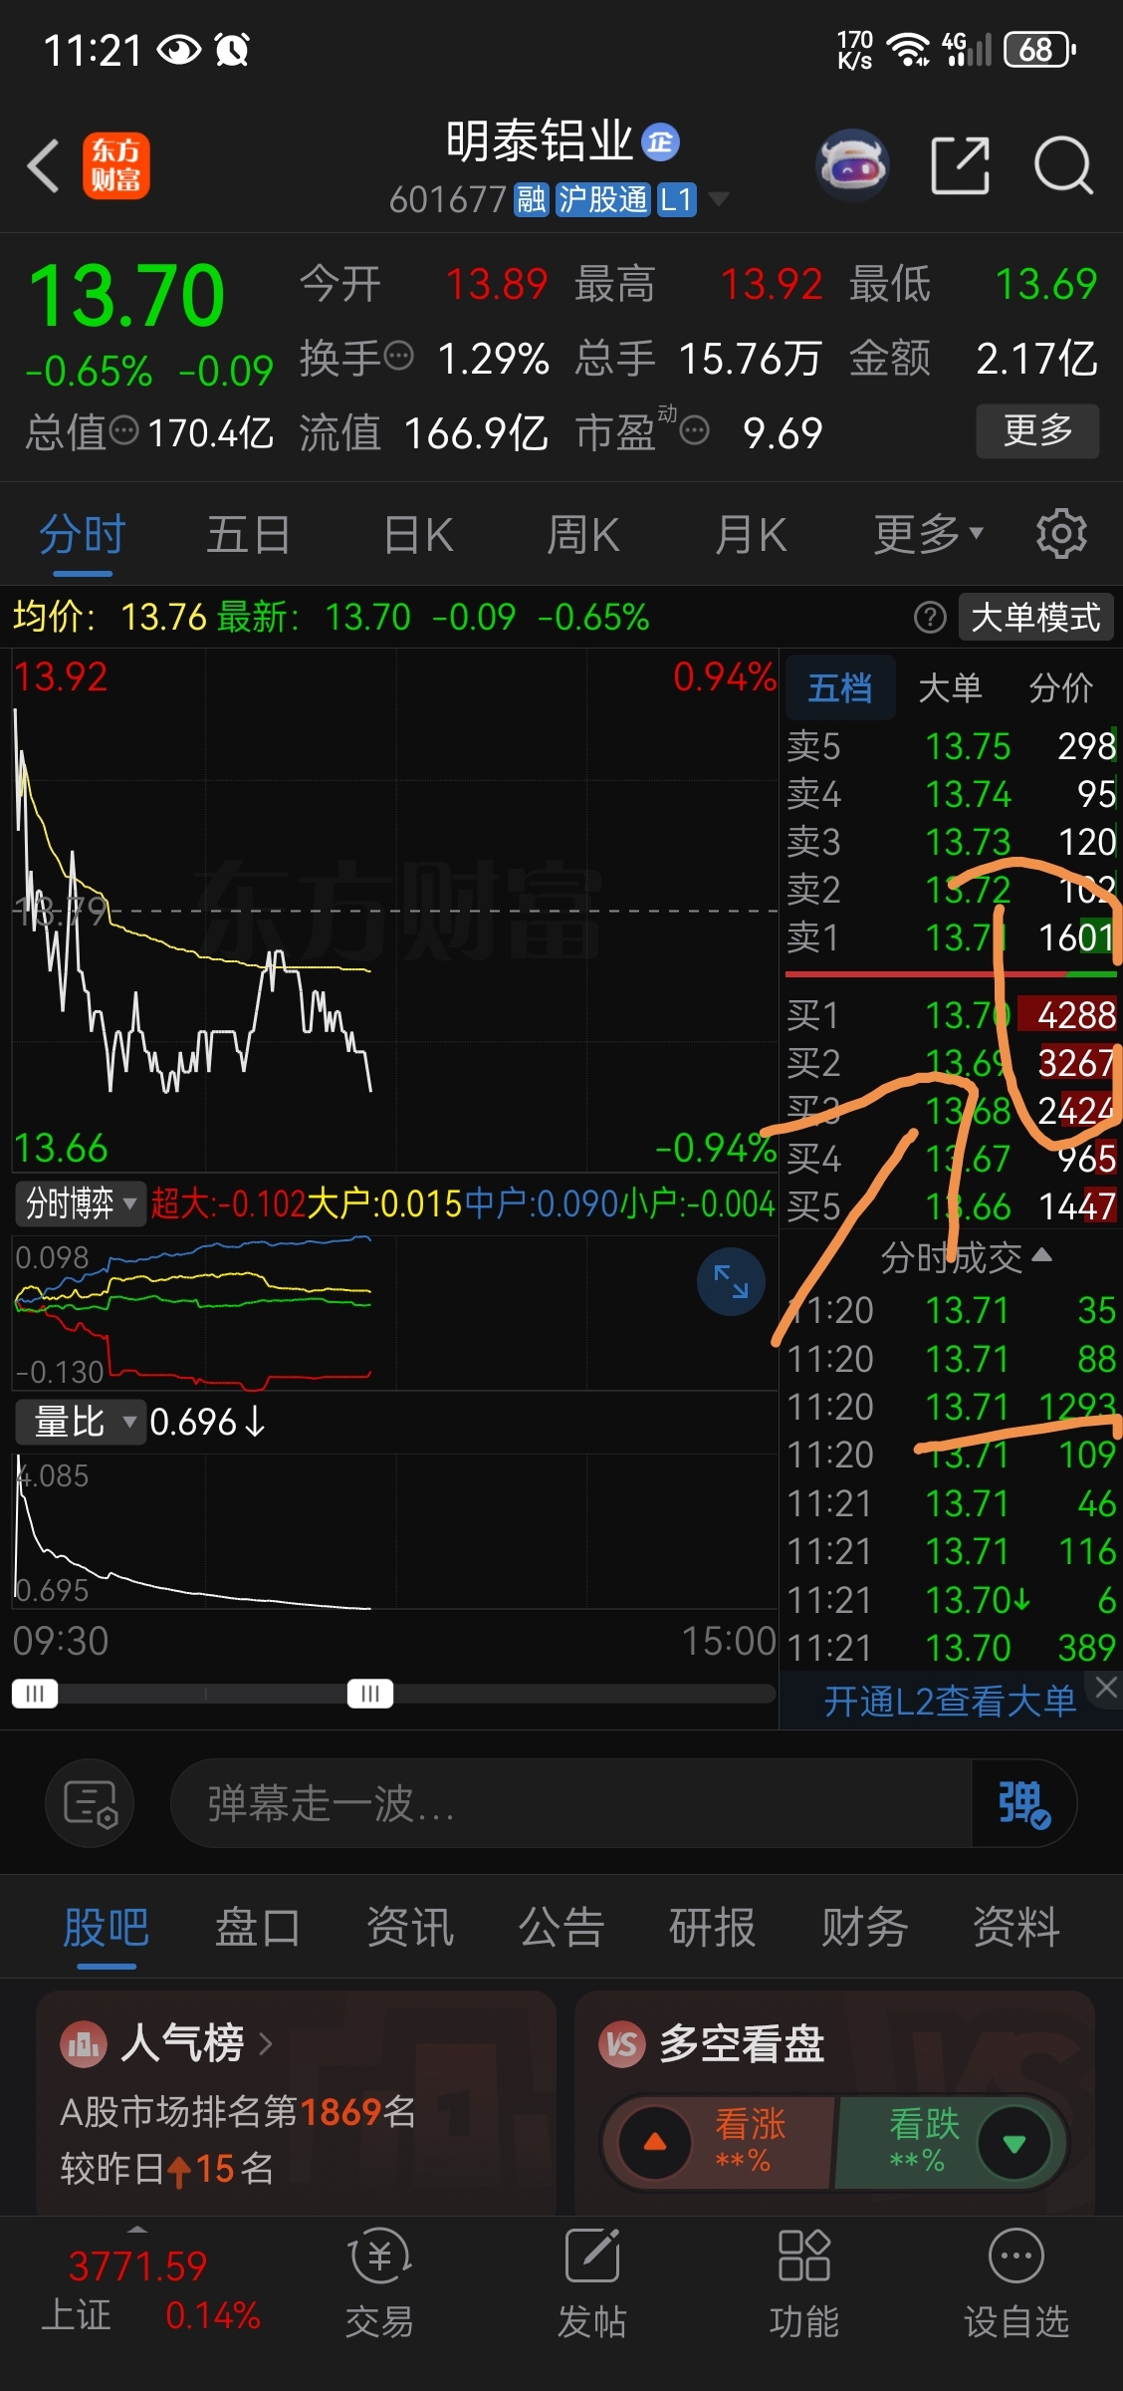The width and height of the screenshot is (1123, 2391).
Task: Expand the 上证 index bar arrow
Action: pos(137,2229)
